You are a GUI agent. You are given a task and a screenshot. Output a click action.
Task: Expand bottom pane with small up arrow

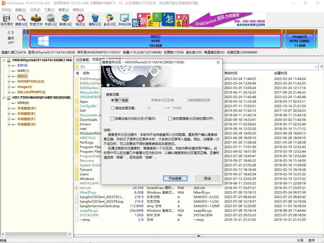(x=199, y=236)
